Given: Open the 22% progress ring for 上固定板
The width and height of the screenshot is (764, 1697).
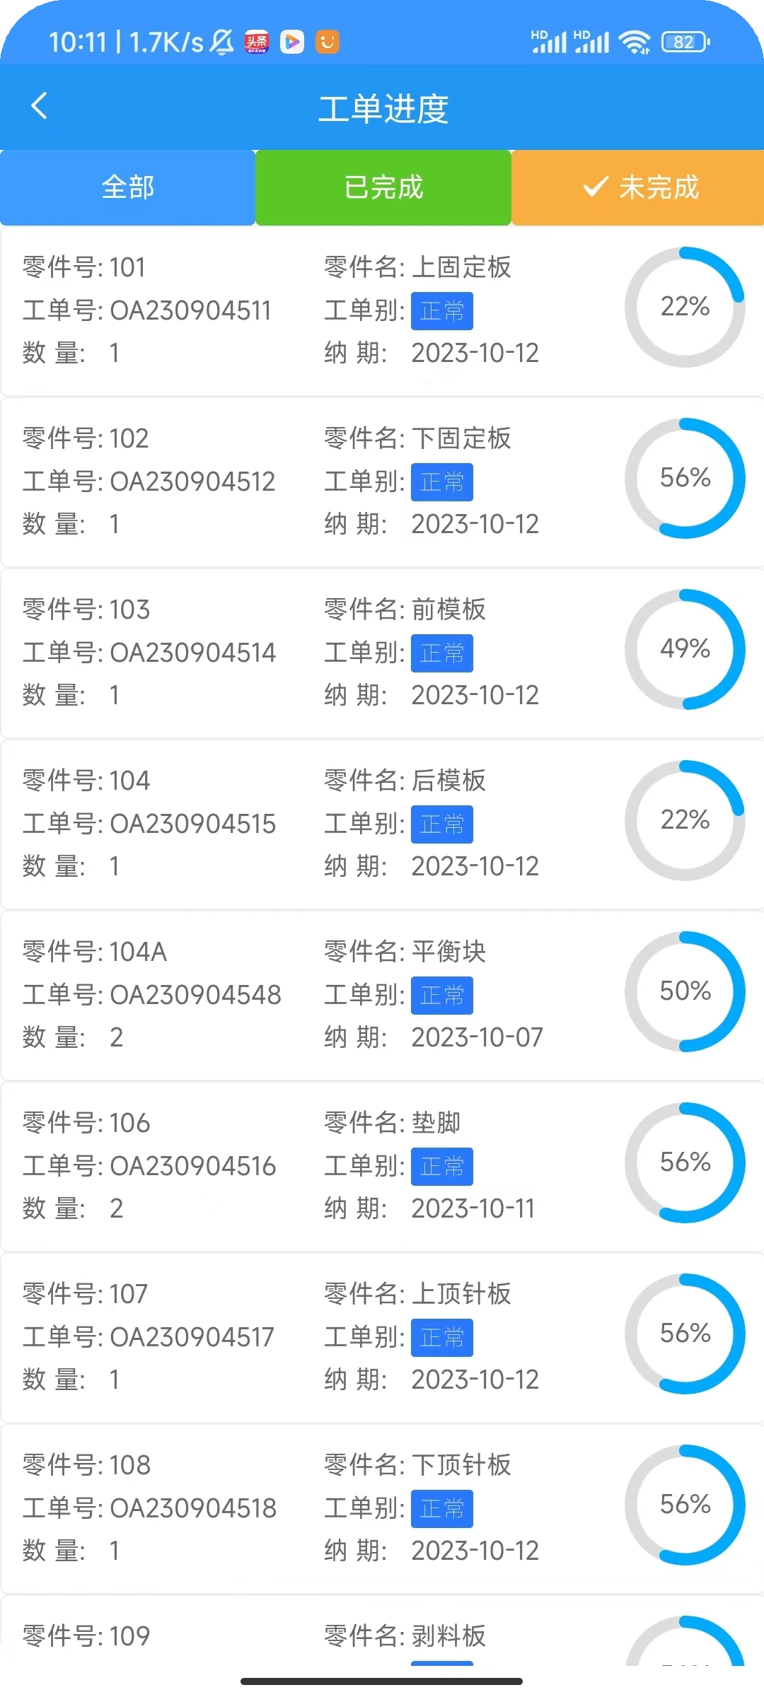Looking at the screenshot, I should [685, 307].
